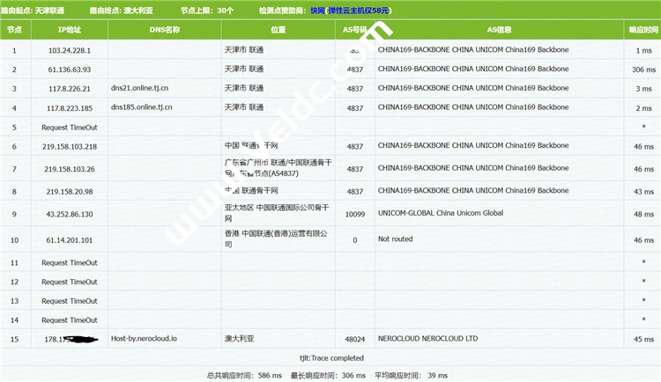Select IP address 61.14.201.101
Viewport: 661px width, 382px height.
(x=69, y=239)
